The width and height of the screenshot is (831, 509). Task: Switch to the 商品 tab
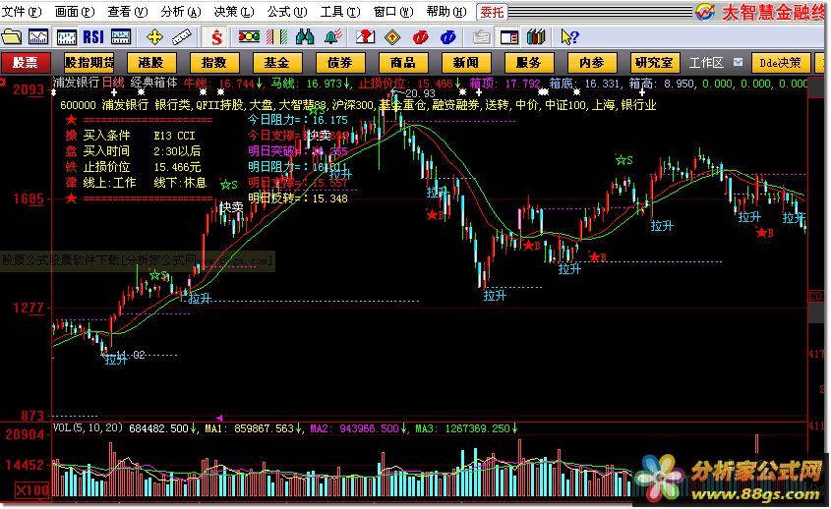click(403, 63)
